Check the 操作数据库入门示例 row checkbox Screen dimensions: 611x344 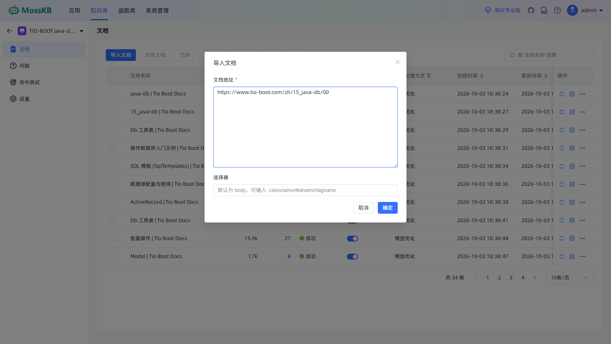[113, 148]
